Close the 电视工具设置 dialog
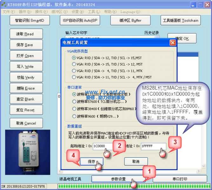212x190 pixels. [x=172, y=42]
